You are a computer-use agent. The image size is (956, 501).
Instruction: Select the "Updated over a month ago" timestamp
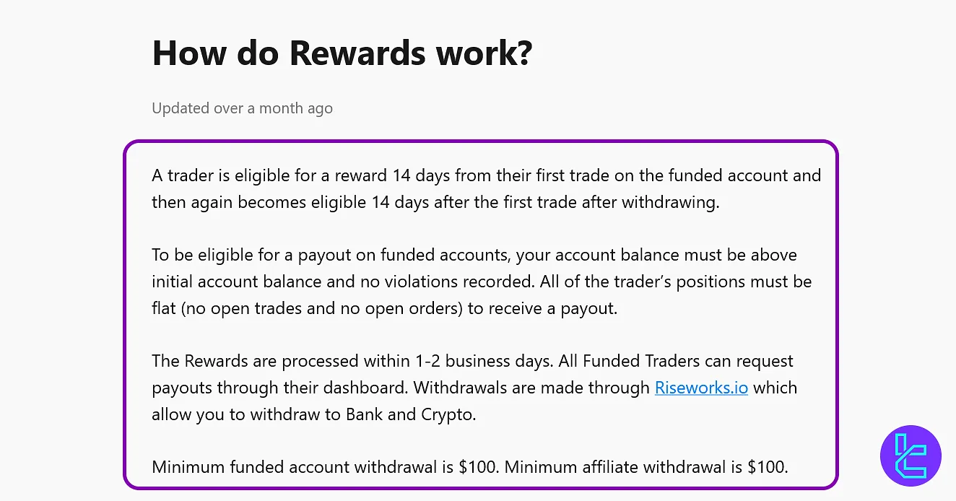click(242, 108)
